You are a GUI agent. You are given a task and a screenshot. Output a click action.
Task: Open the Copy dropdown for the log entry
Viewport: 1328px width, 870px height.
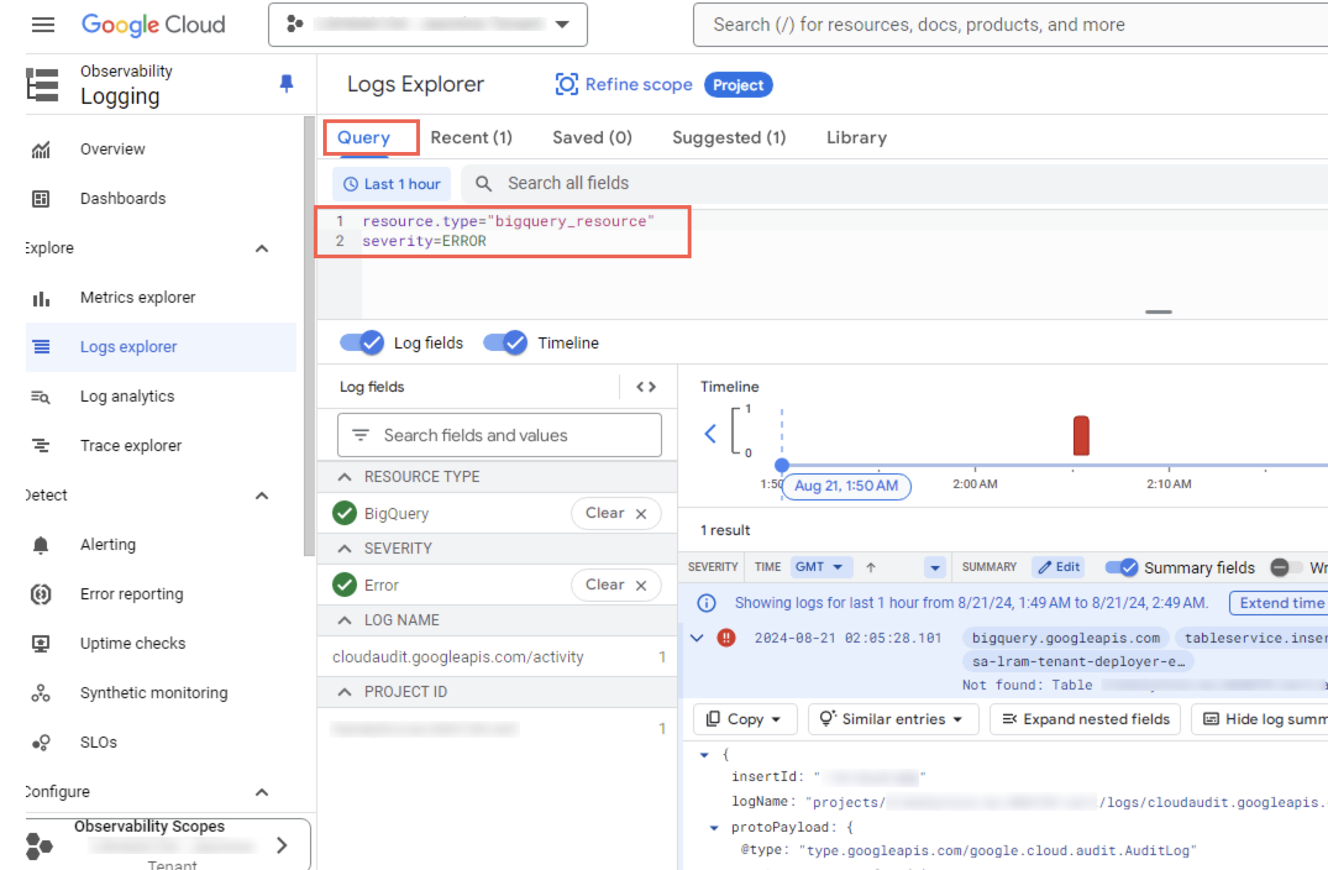(745, 719)
